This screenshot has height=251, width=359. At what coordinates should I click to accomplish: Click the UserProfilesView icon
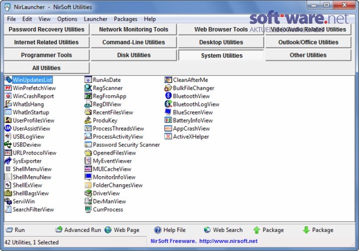pyautogui.click(x=8, y=120)
